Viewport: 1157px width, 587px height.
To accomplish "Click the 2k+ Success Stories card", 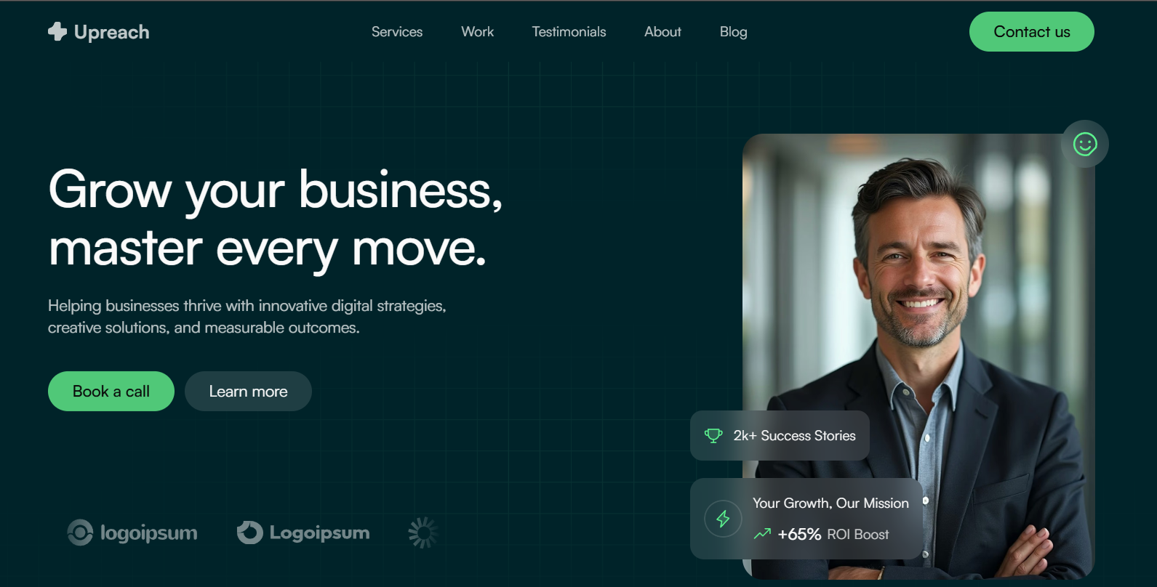I will pos(780,435).
